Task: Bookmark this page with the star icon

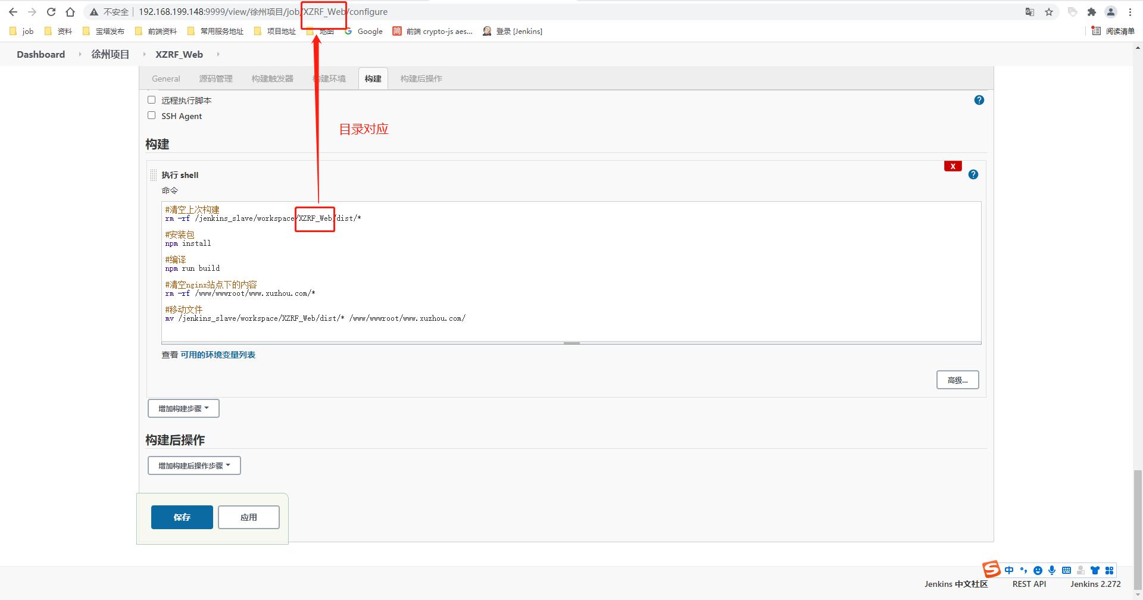Action: pos(1049,12)
